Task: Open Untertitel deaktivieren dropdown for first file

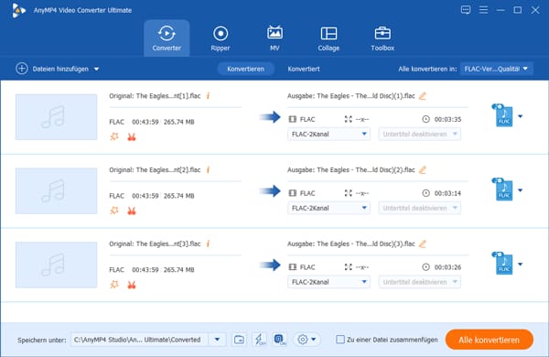Action: [x=419, y=134]
